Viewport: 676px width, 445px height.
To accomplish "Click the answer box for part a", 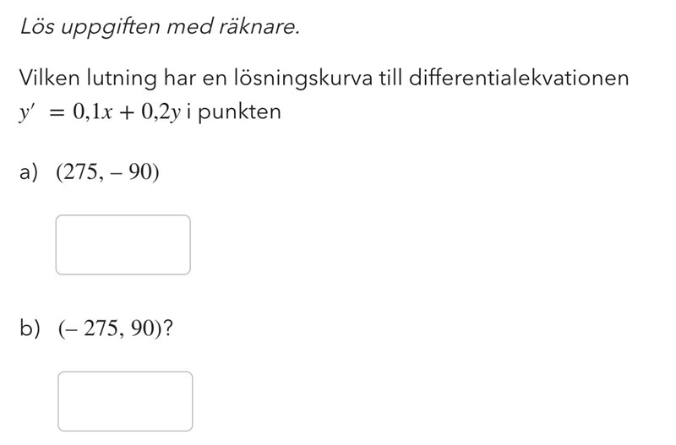I will tap(123, 245).
